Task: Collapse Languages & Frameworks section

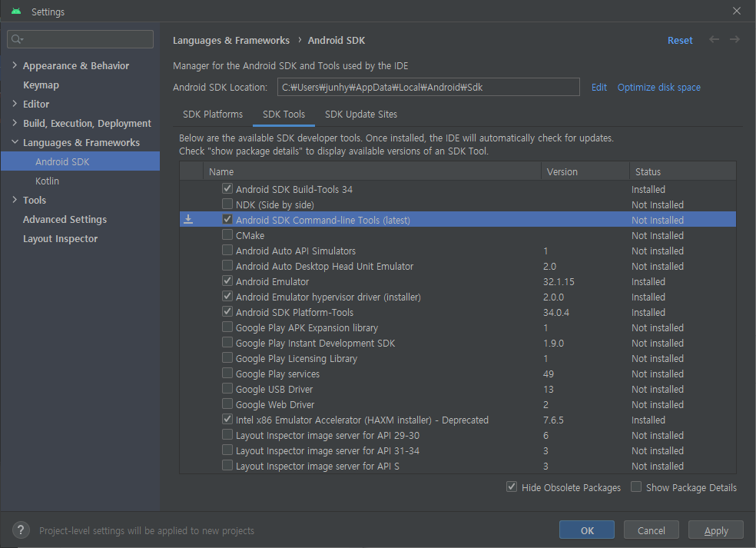Action: [15, 142]
